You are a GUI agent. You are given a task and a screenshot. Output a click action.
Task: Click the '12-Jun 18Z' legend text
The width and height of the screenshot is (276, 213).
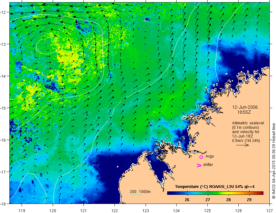coord(242,136)
